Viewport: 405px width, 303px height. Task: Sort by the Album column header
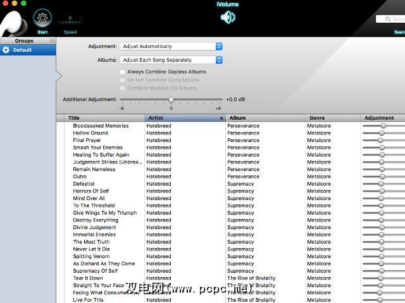(x=266, y=118)
